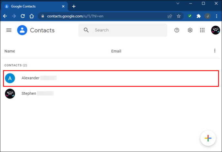The height and width of the screenshot is (152, 222).
Task: Bookmark this page with the star icon
Action: 179,16
